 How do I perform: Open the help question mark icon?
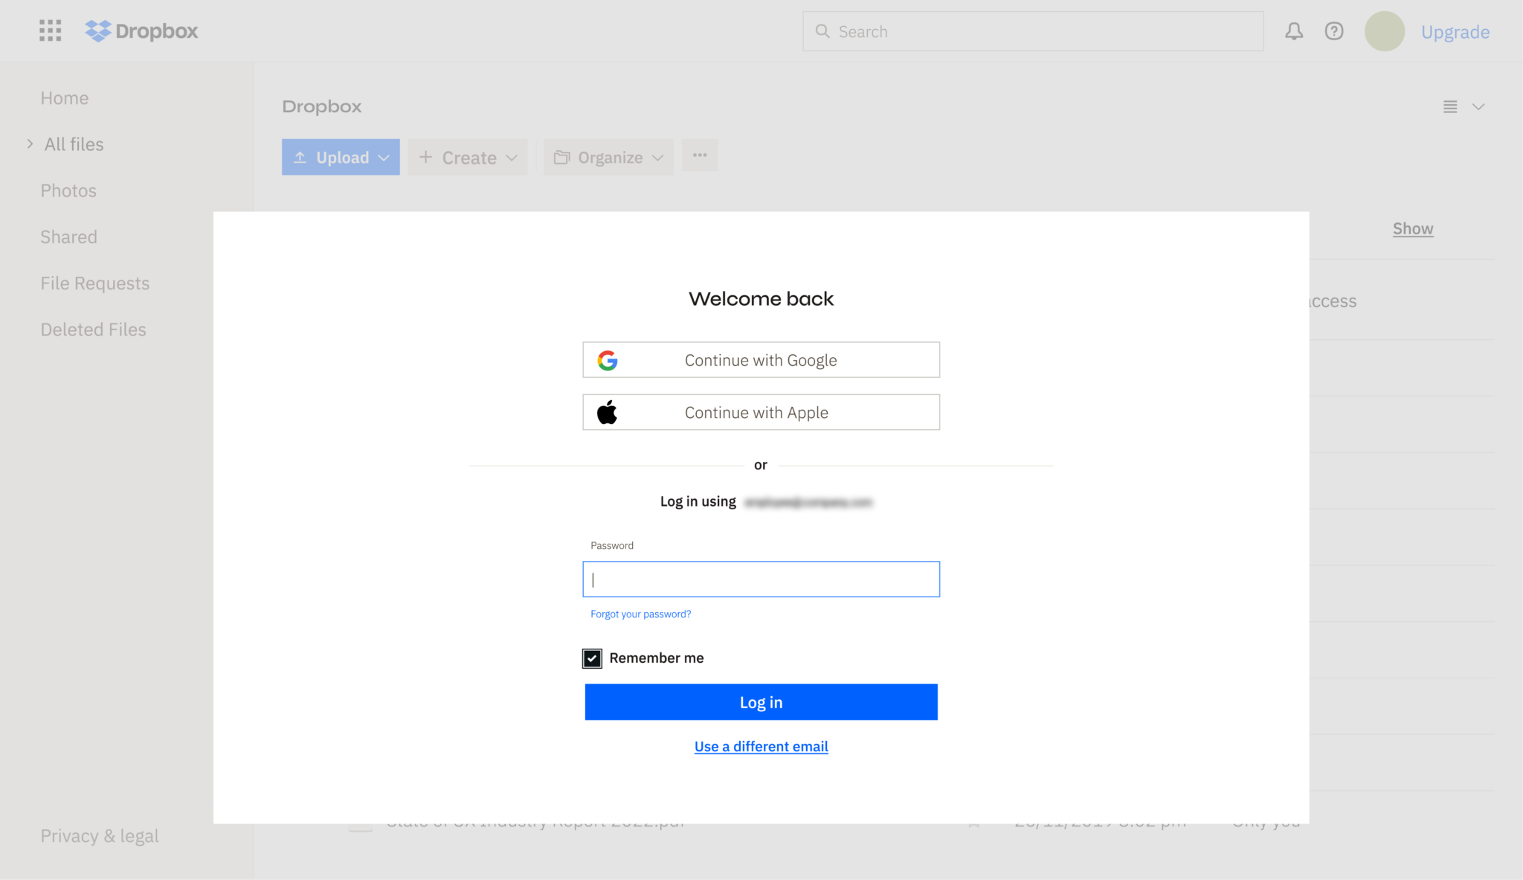pyautogui.click(x=1334, y=31)
